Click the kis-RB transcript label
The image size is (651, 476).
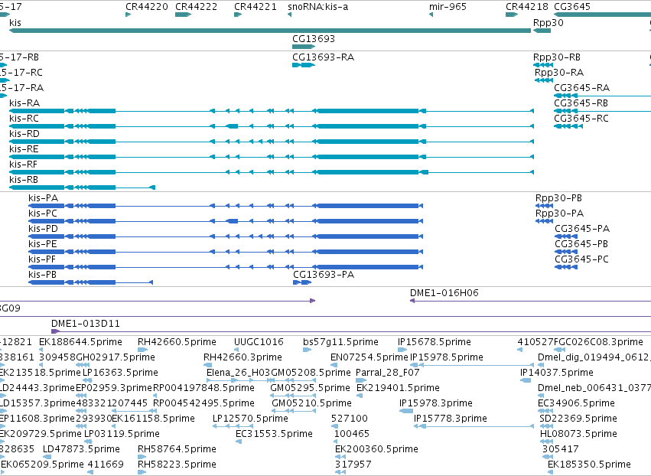tap(24, 180)
